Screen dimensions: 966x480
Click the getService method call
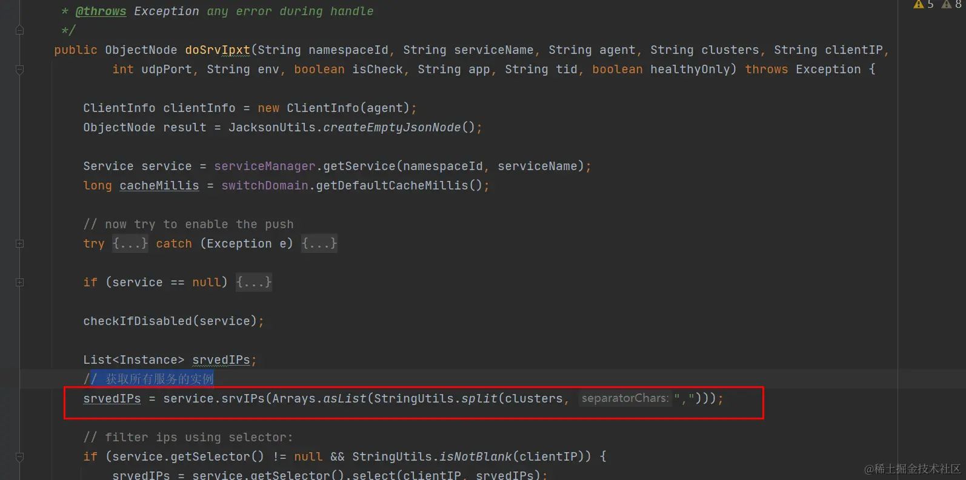pos(359,166)
